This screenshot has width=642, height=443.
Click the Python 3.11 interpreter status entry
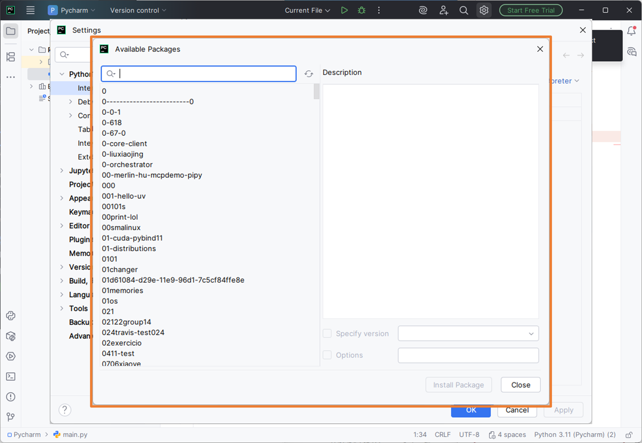(575, 435)
